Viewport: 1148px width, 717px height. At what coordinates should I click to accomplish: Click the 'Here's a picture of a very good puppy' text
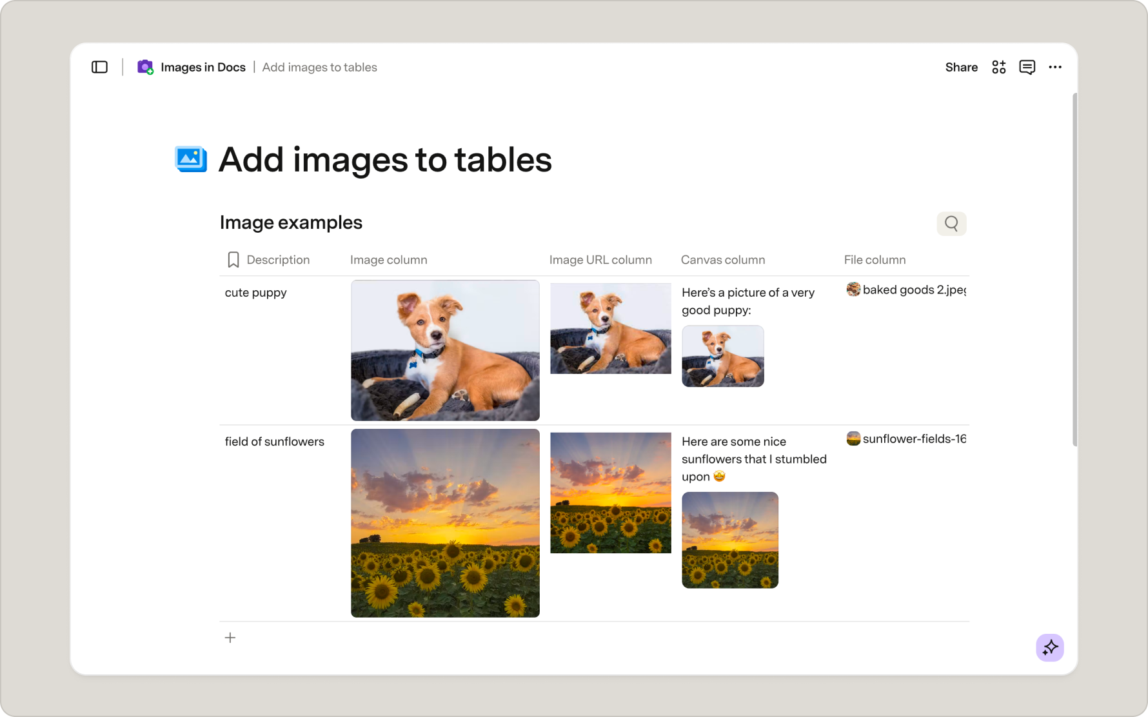point(748,301)
